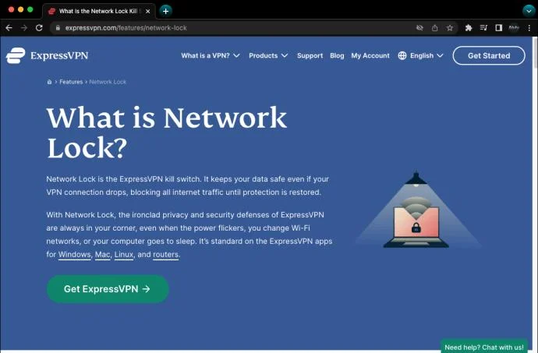Click the globe language icon

(402, 55)
